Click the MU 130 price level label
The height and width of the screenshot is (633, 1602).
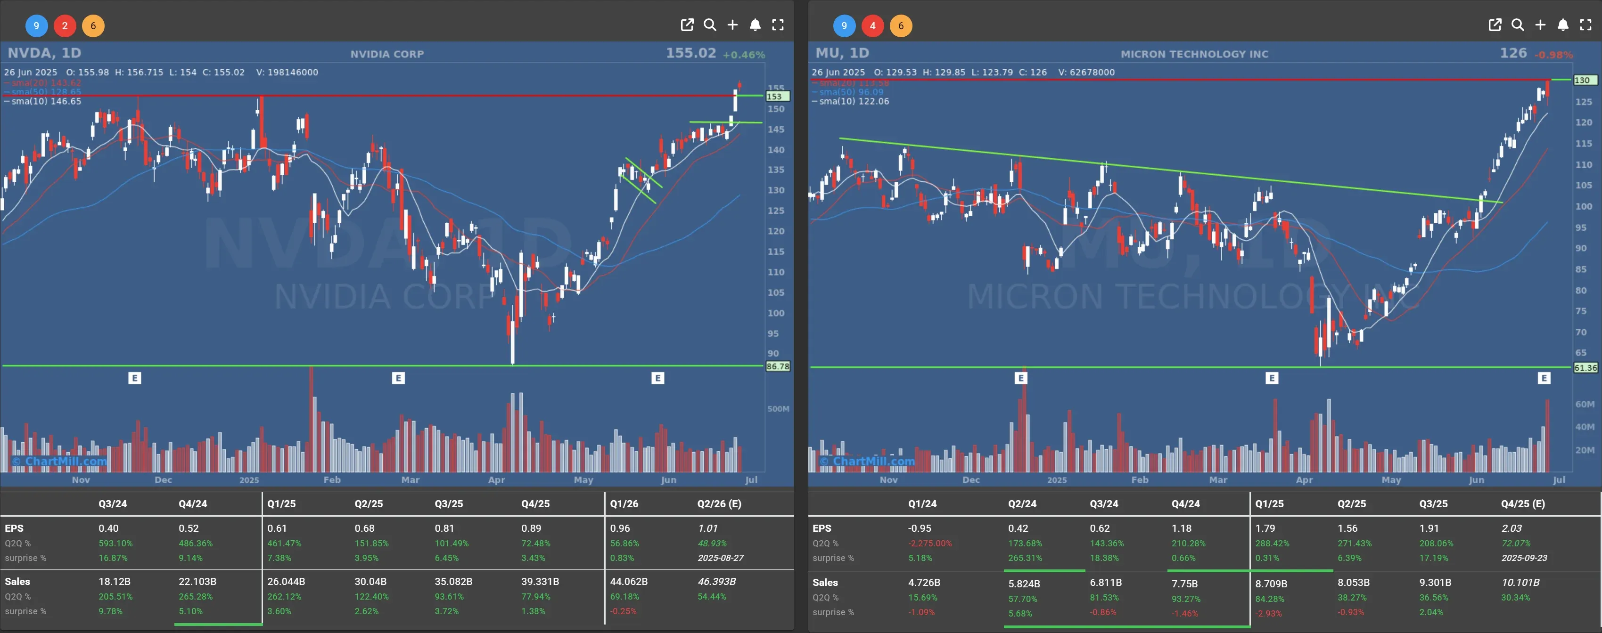tap(1585, 80)
